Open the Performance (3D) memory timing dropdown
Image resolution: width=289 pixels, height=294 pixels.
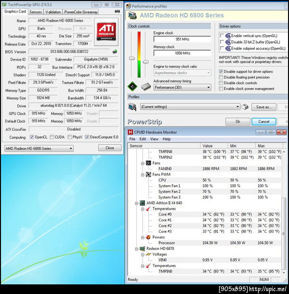coord(182,88)
